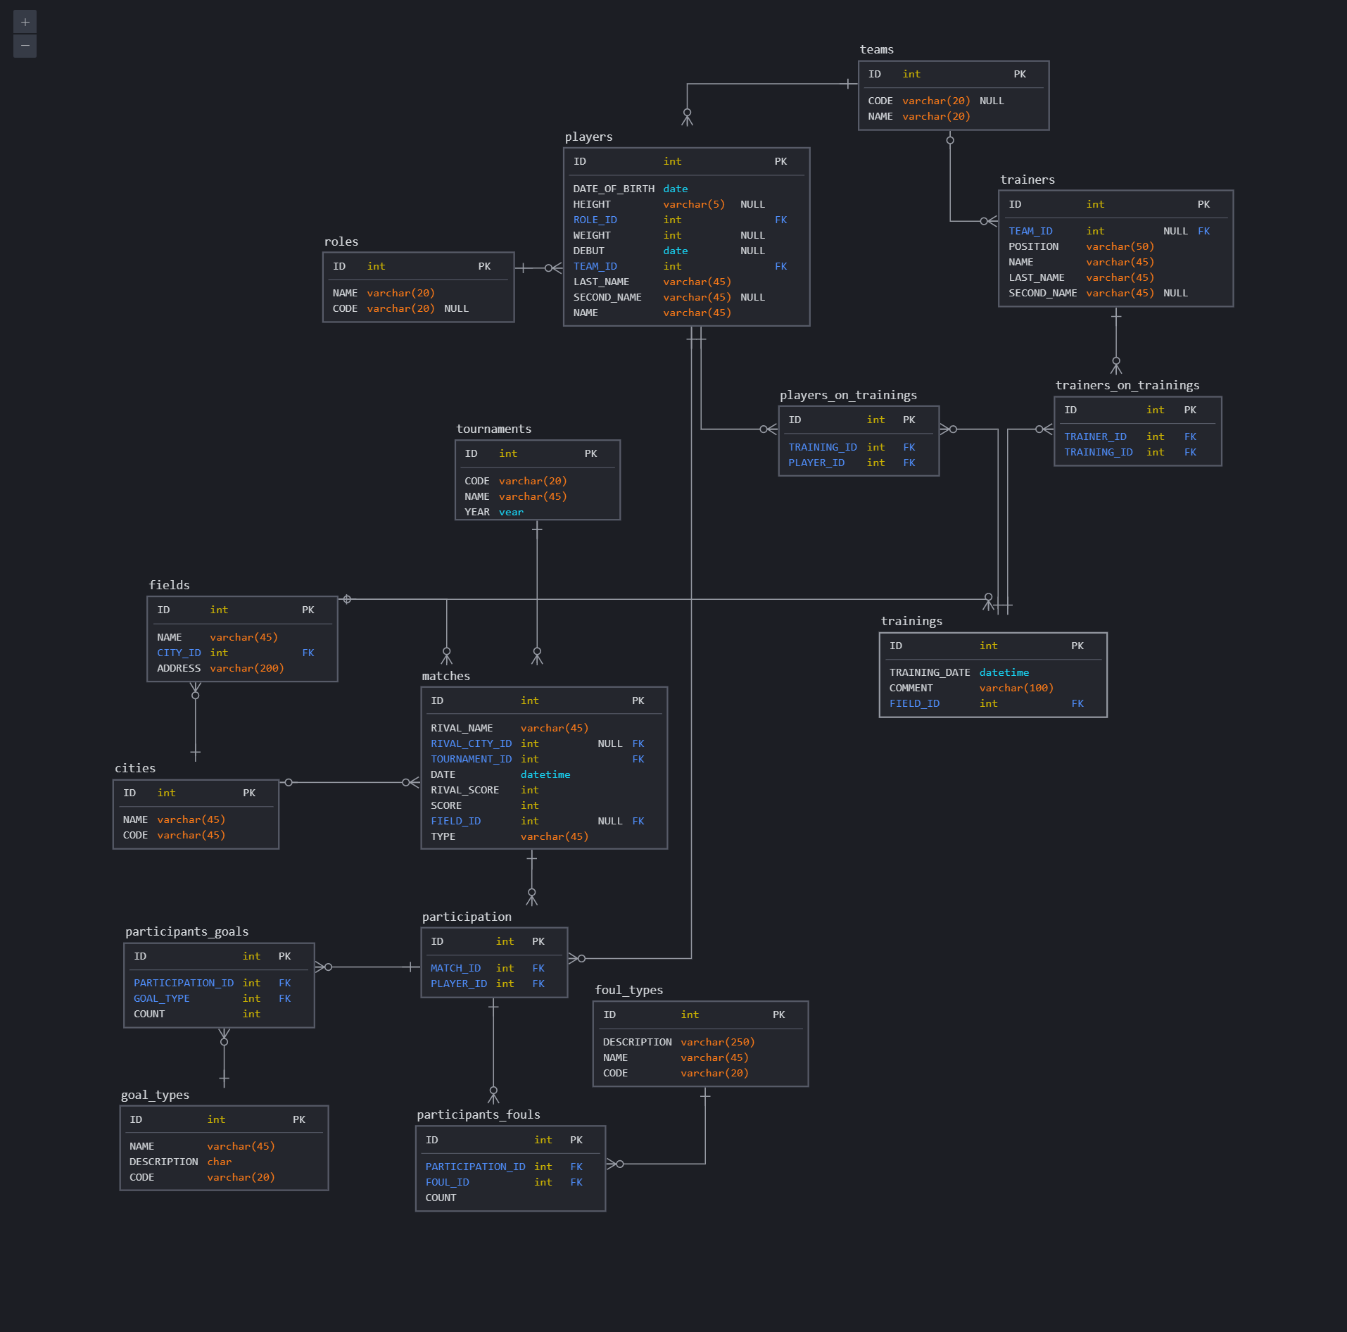Select the trainers table title
Image resolution: width=1347 pixels, height=1332 pixels.
point(1027,180)
